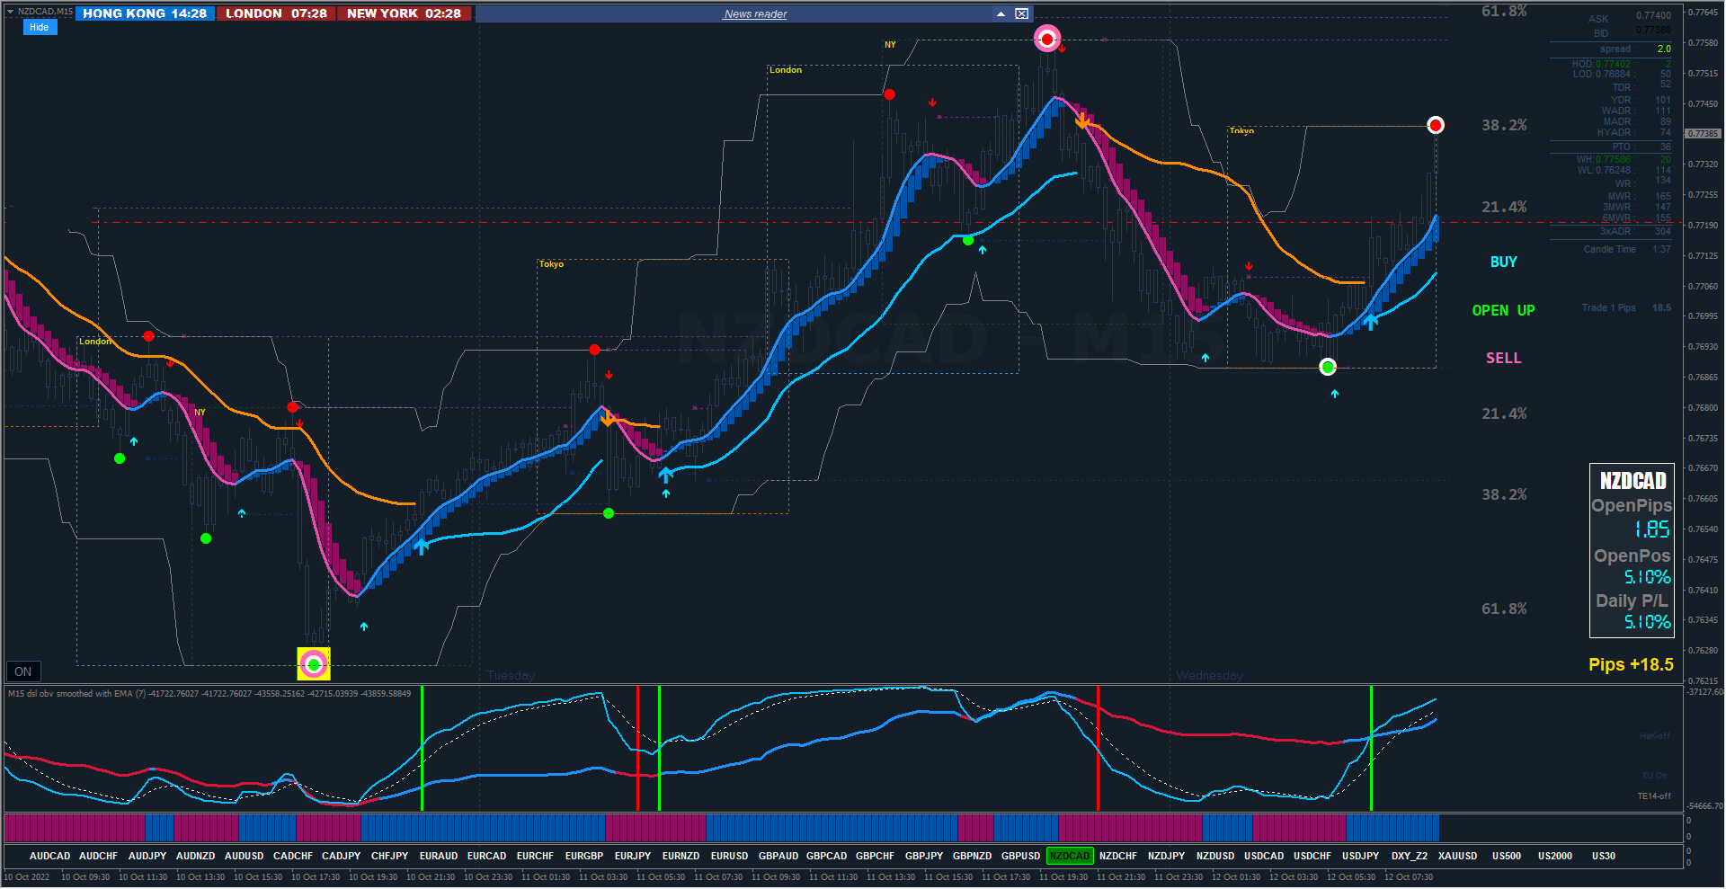This screenshot has width=1726, height=889.
Task: Click the BUY trade button
Action: point(1503,262)
